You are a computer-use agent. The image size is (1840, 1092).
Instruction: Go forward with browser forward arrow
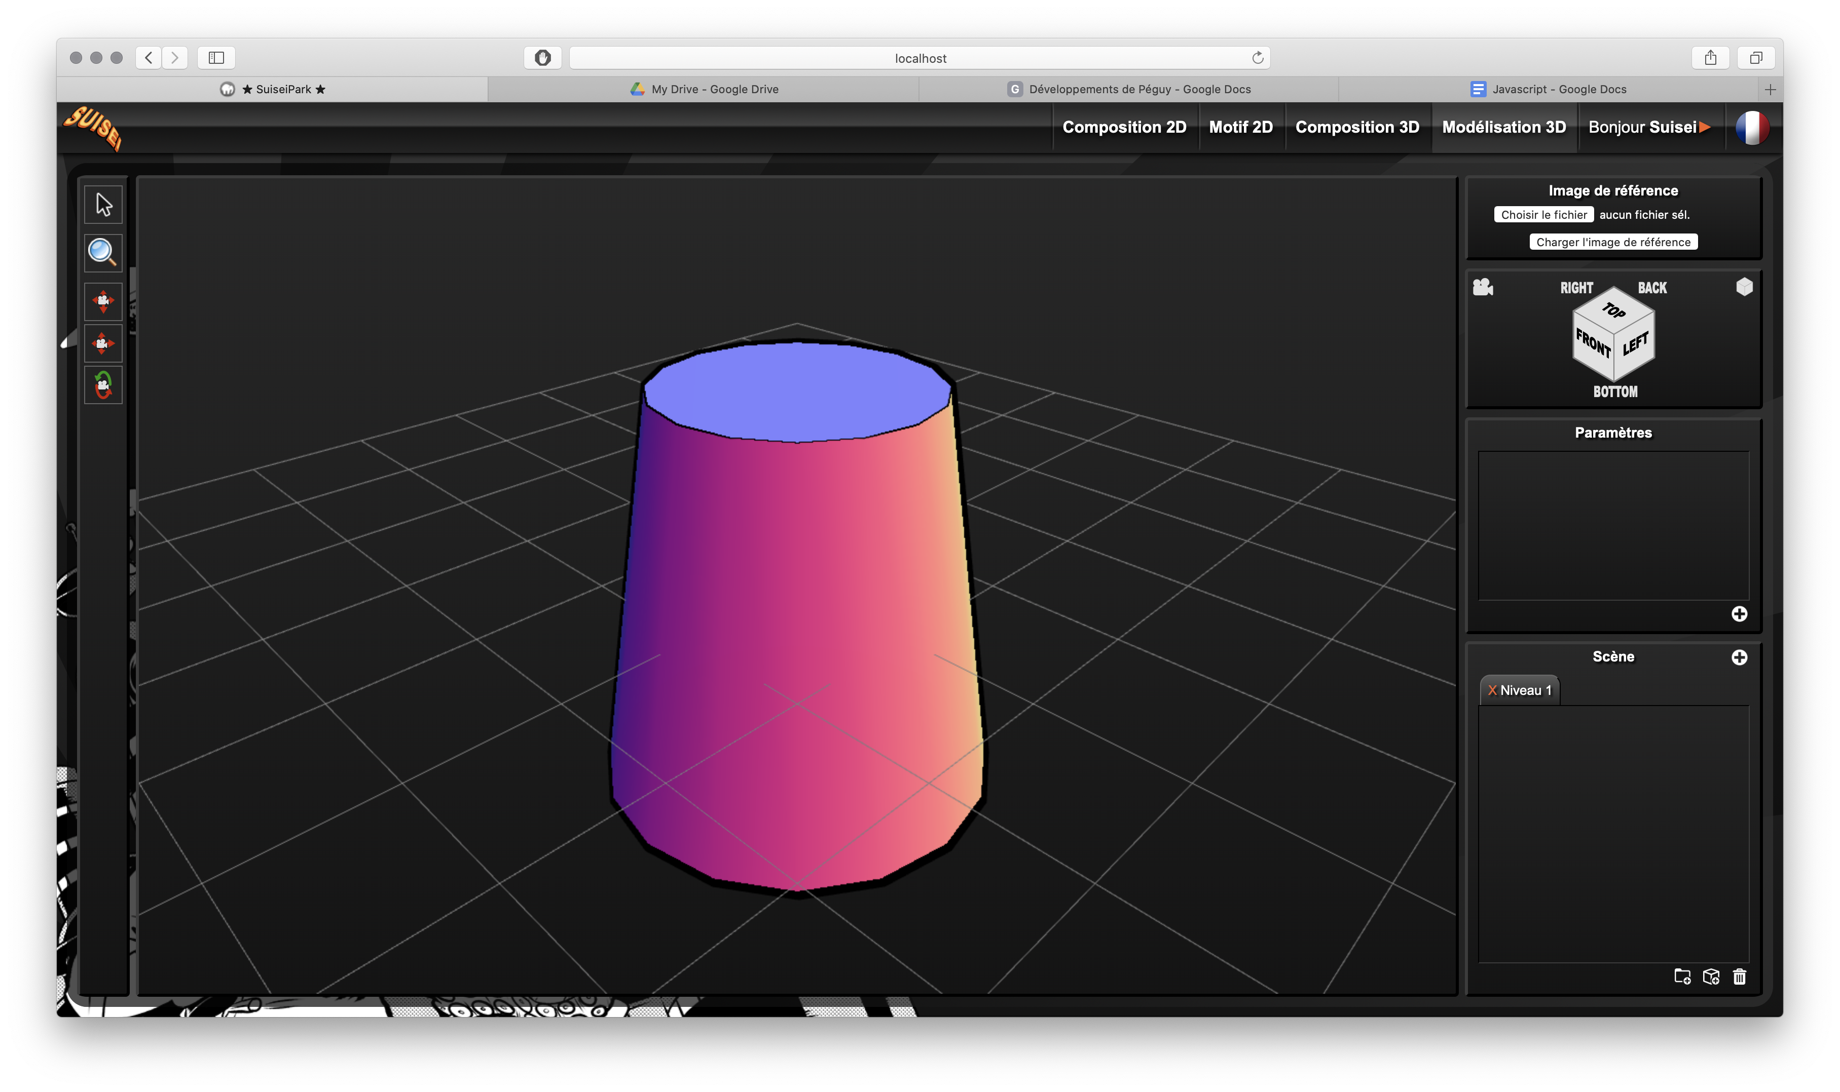(x=174, y=57)
